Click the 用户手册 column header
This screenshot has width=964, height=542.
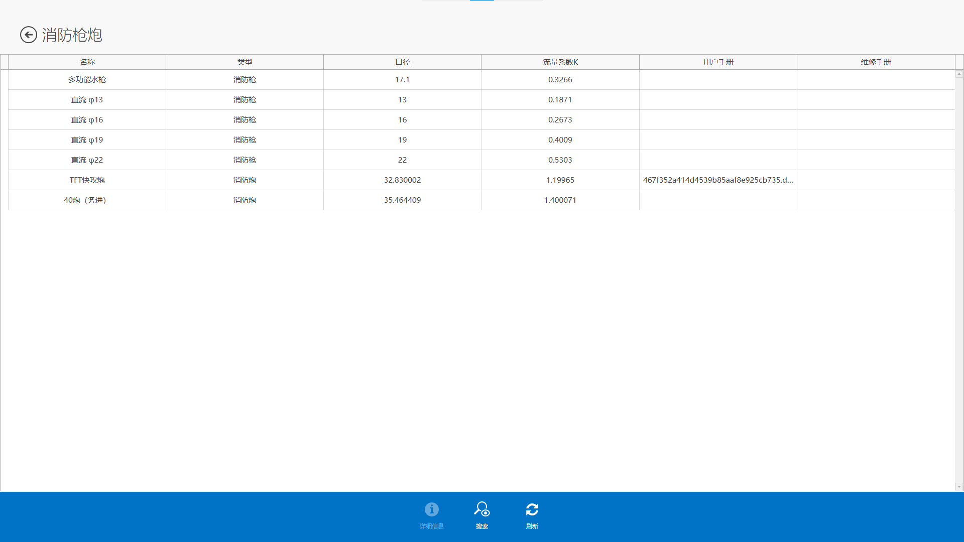(718, 62)
